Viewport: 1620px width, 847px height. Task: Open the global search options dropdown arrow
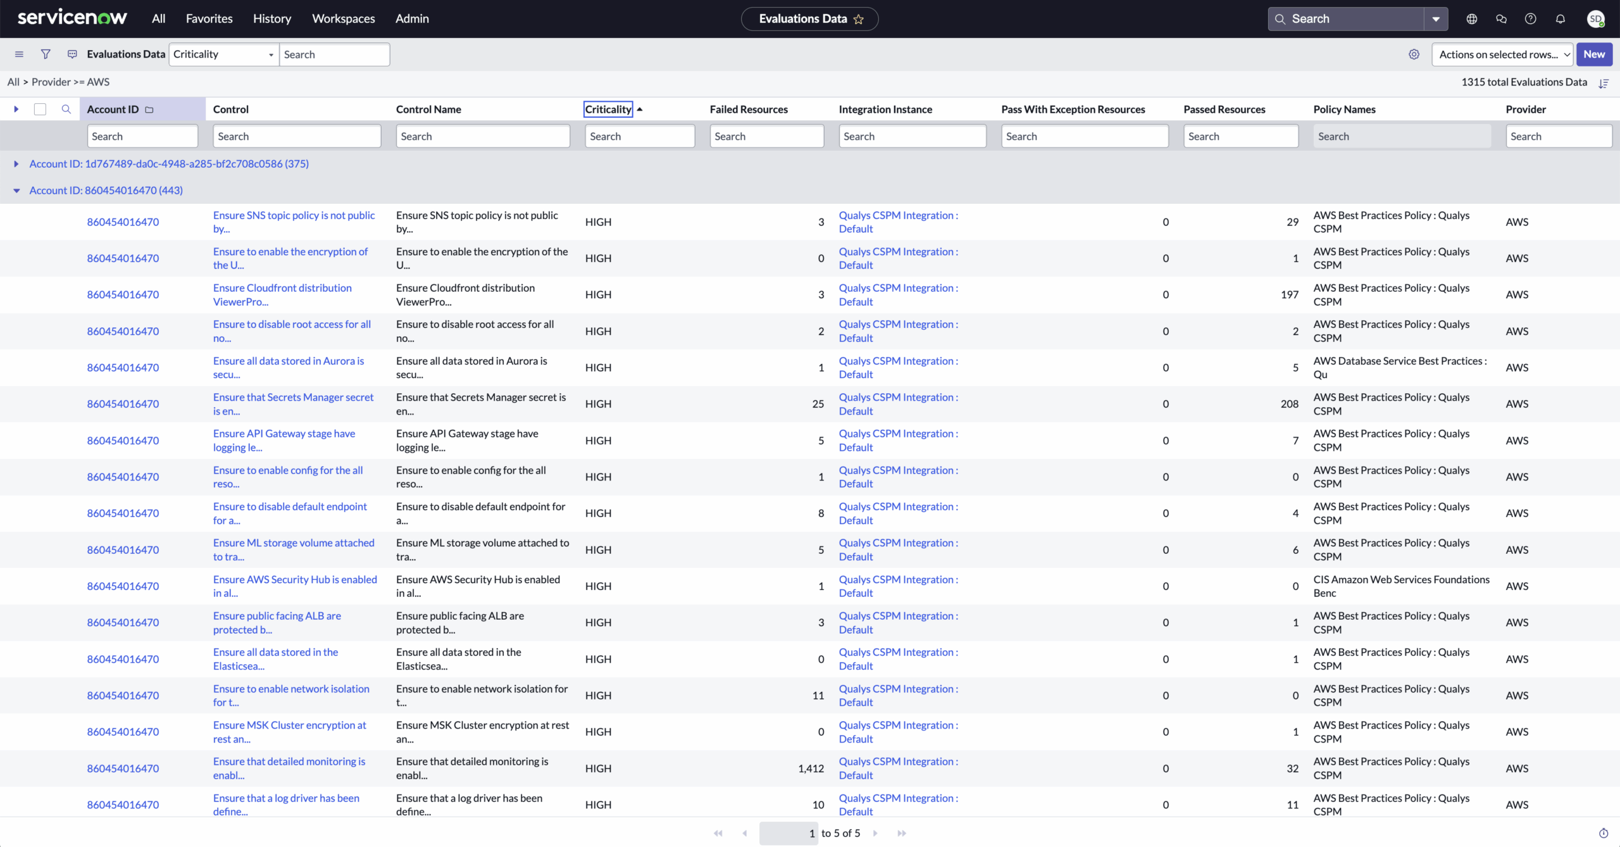[x=1436, y=19]
